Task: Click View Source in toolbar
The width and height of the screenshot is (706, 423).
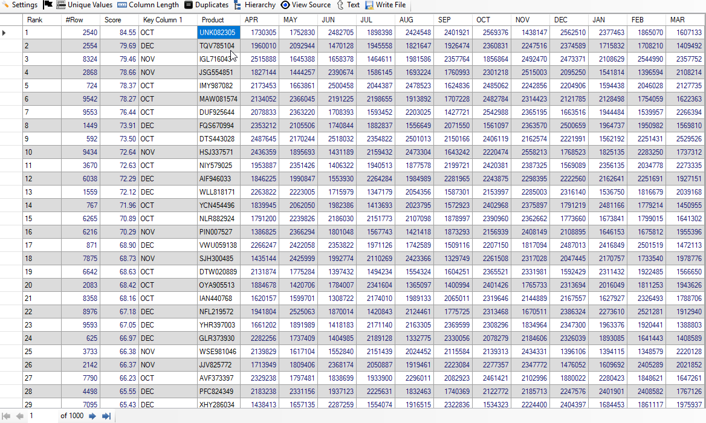Action: [x=306, y=5]
